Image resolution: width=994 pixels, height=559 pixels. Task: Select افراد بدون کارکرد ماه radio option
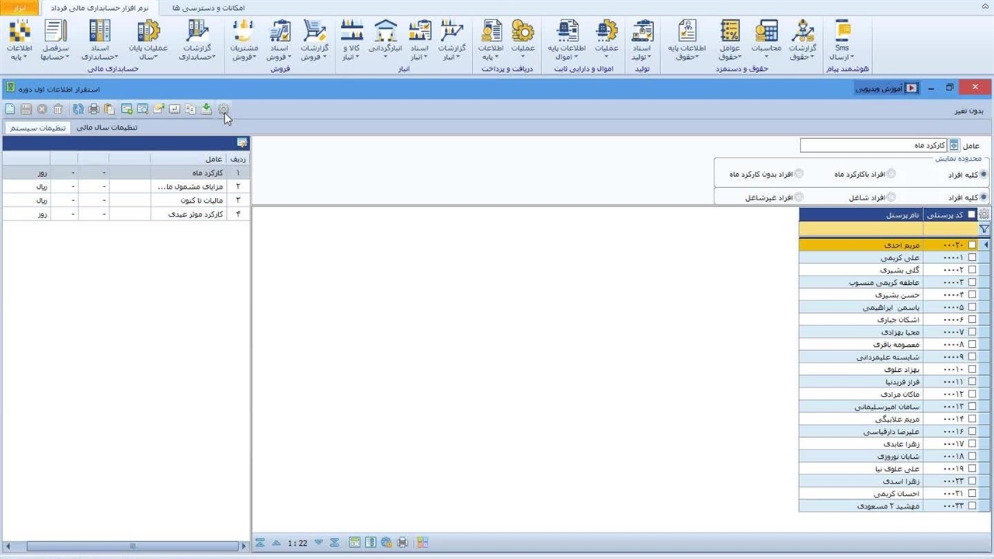799,174
